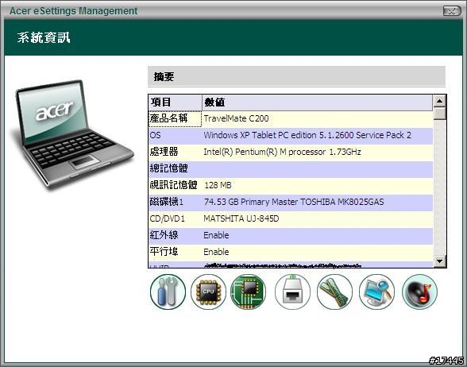Select the 產品名稱 row label

click(168, 118)
